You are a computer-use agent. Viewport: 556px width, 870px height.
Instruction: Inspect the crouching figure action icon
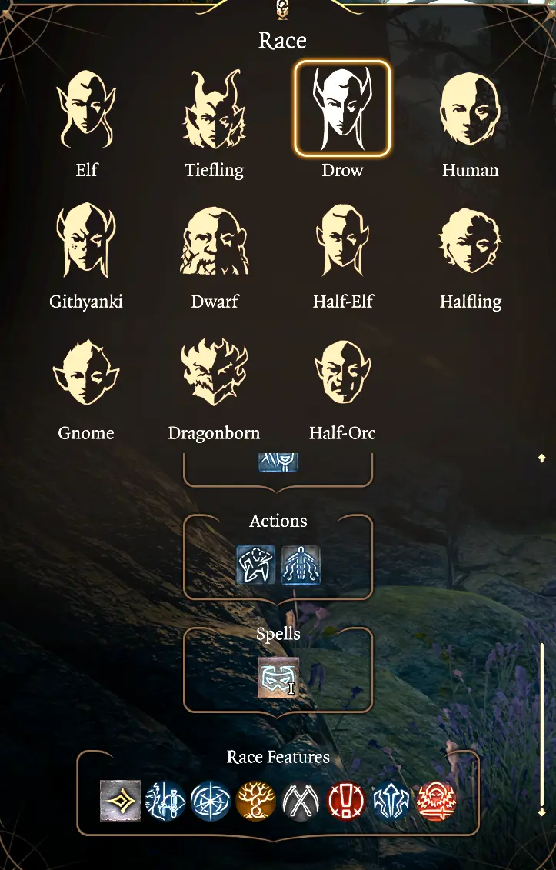coord(256,565)
